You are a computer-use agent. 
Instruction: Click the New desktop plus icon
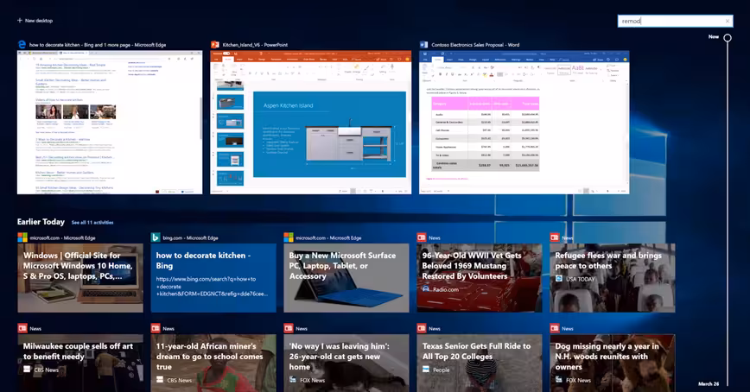(x=20, y=21)
